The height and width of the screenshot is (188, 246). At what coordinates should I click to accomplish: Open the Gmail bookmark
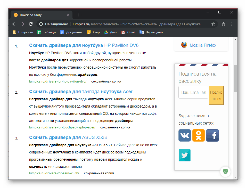pyautogui.click(x=128, y=32)
